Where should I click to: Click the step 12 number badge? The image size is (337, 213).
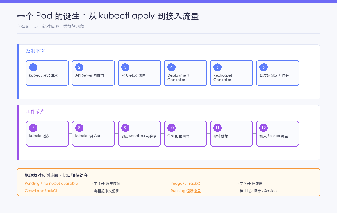point(263,128)
